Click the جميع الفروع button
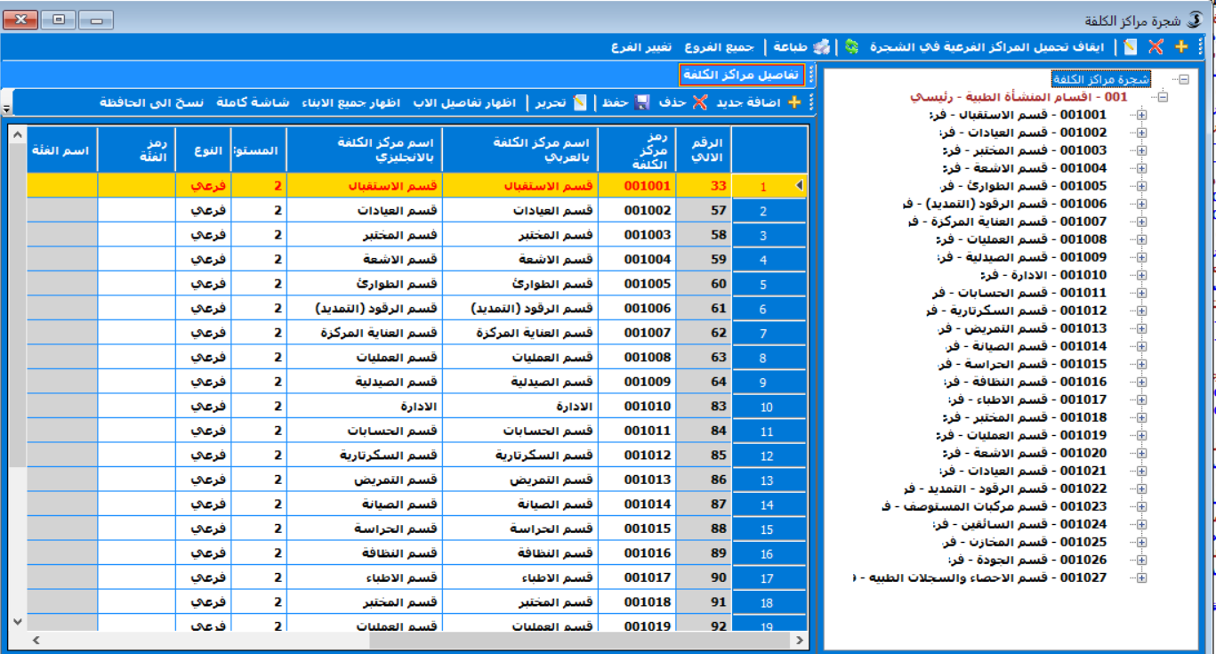1216x654 pixels. pyautogui.click(x=719, y=46)
